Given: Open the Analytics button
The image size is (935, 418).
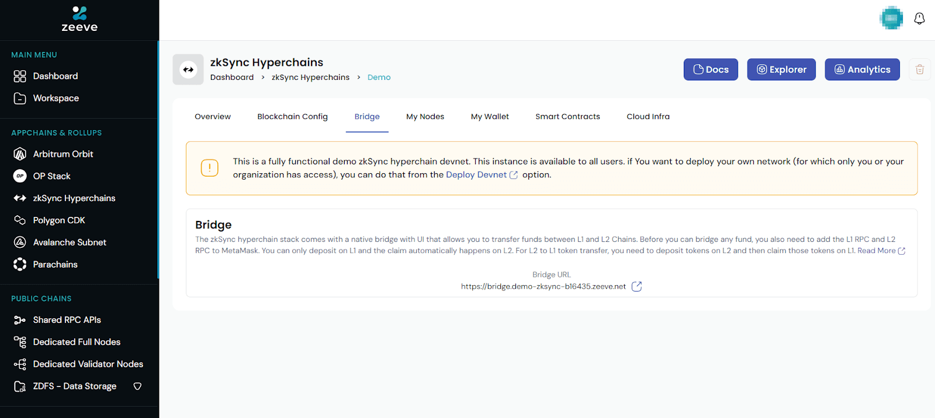Looking at the screenshot, I should (x=862, y=69).
